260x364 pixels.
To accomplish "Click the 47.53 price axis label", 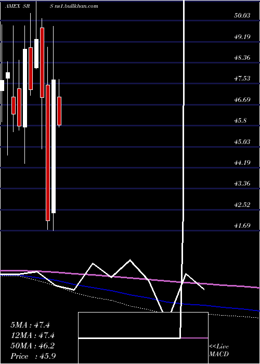I will pyautogui.click(x=242, y=79).
